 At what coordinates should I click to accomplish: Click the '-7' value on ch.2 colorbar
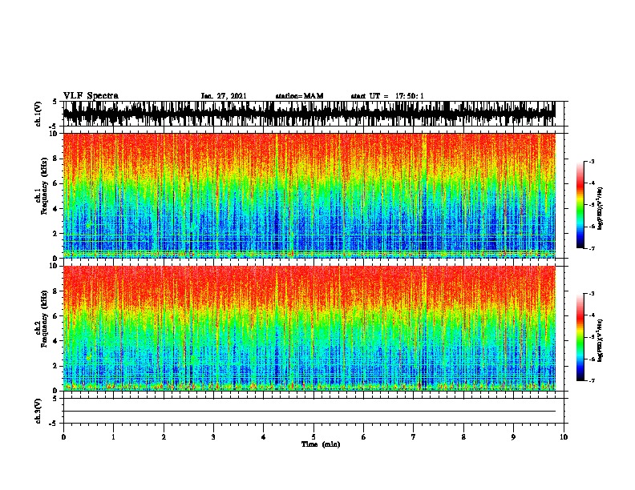592,380
